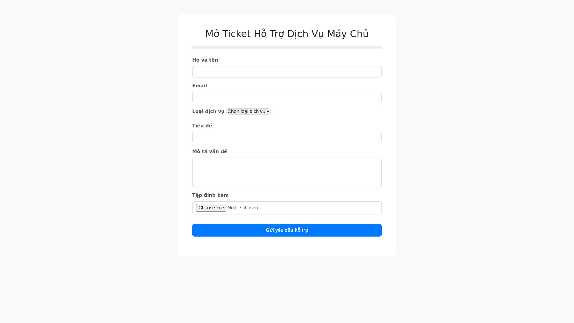The height and width of the screenshot is (323, 574).
Task: Click the gray progress bar under the title
Action: point(287,48)
